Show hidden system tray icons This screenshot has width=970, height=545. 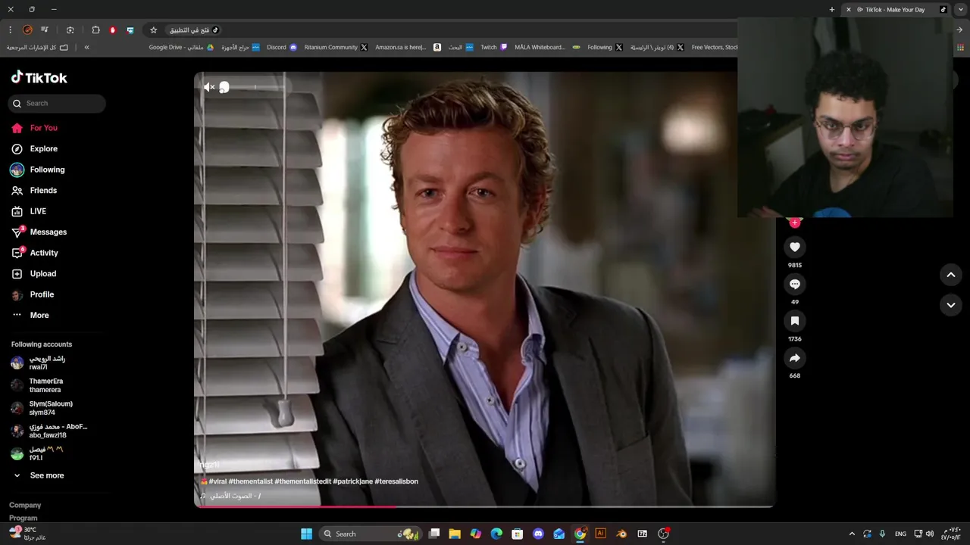(x=852, y=534)
